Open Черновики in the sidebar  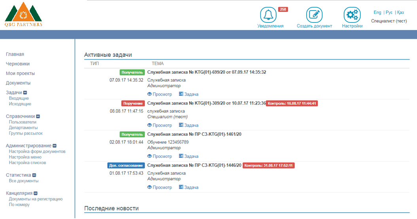click(18, 64)
